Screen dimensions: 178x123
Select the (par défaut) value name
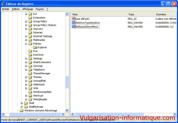(83, 19)
